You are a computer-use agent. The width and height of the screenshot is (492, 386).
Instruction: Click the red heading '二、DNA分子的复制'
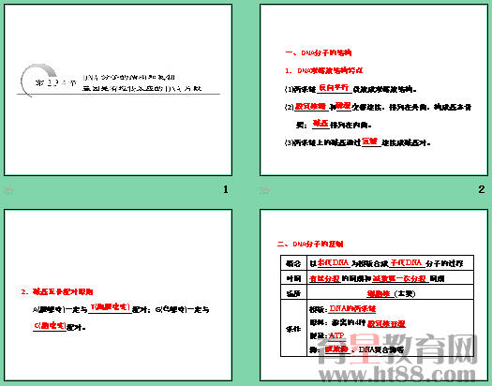point(310,244)
